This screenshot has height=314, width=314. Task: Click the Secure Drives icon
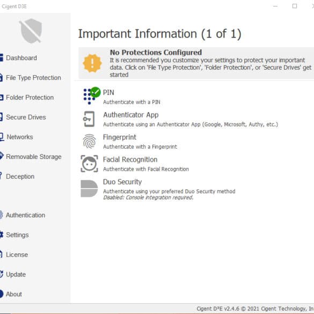1,117
